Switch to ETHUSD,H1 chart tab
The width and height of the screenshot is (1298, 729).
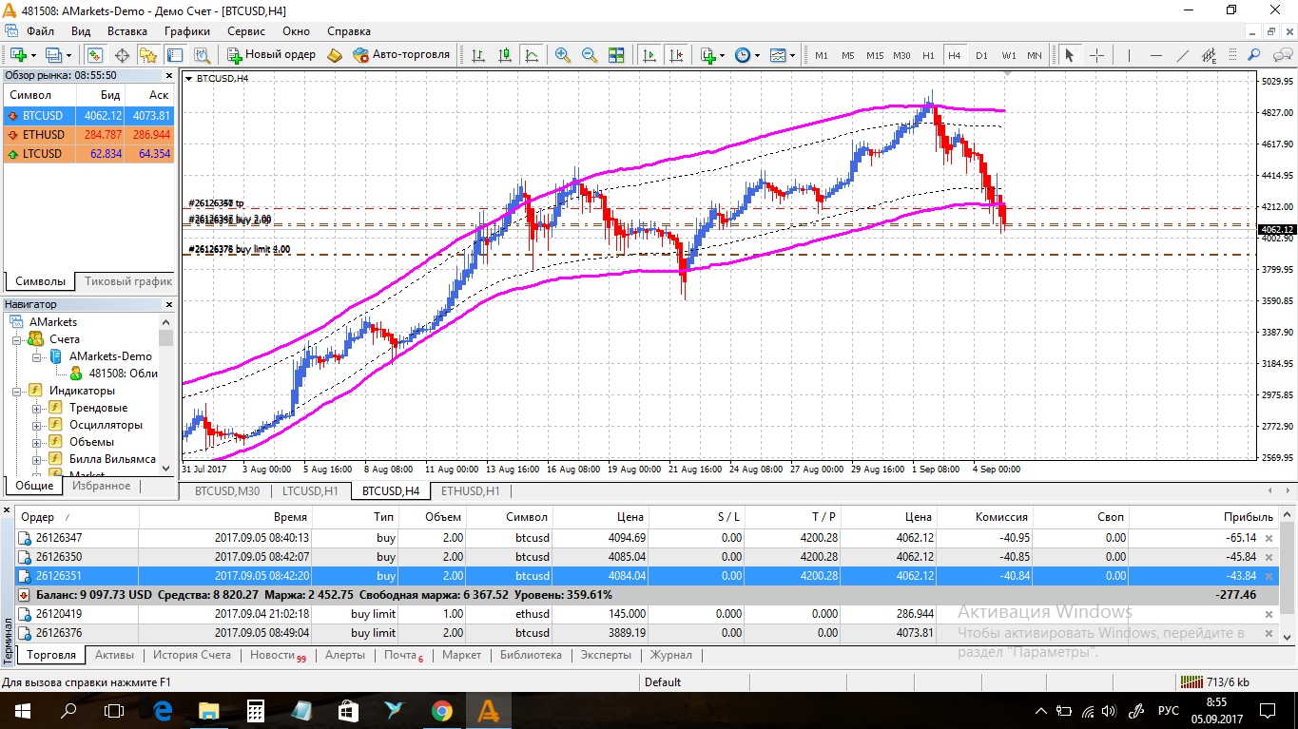(x=471, y=491)
